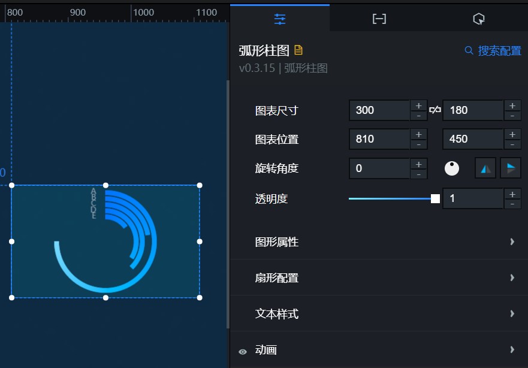Click the bottom-left resize handle of chart
The height and width of the screenshot is (368, 528).
point(12,298)
